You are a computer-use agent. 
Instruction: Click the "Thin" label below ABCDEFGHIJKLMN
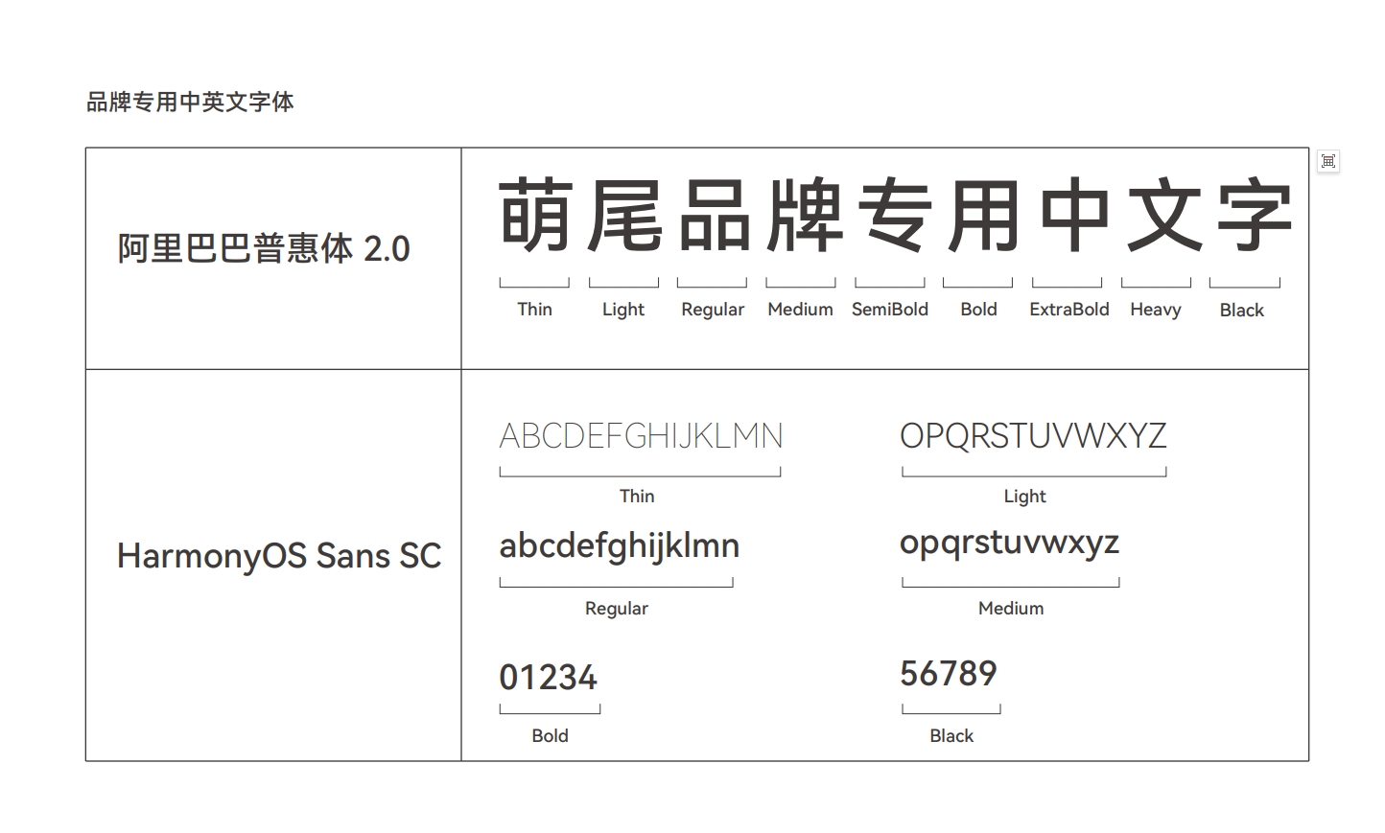point(637,496)
